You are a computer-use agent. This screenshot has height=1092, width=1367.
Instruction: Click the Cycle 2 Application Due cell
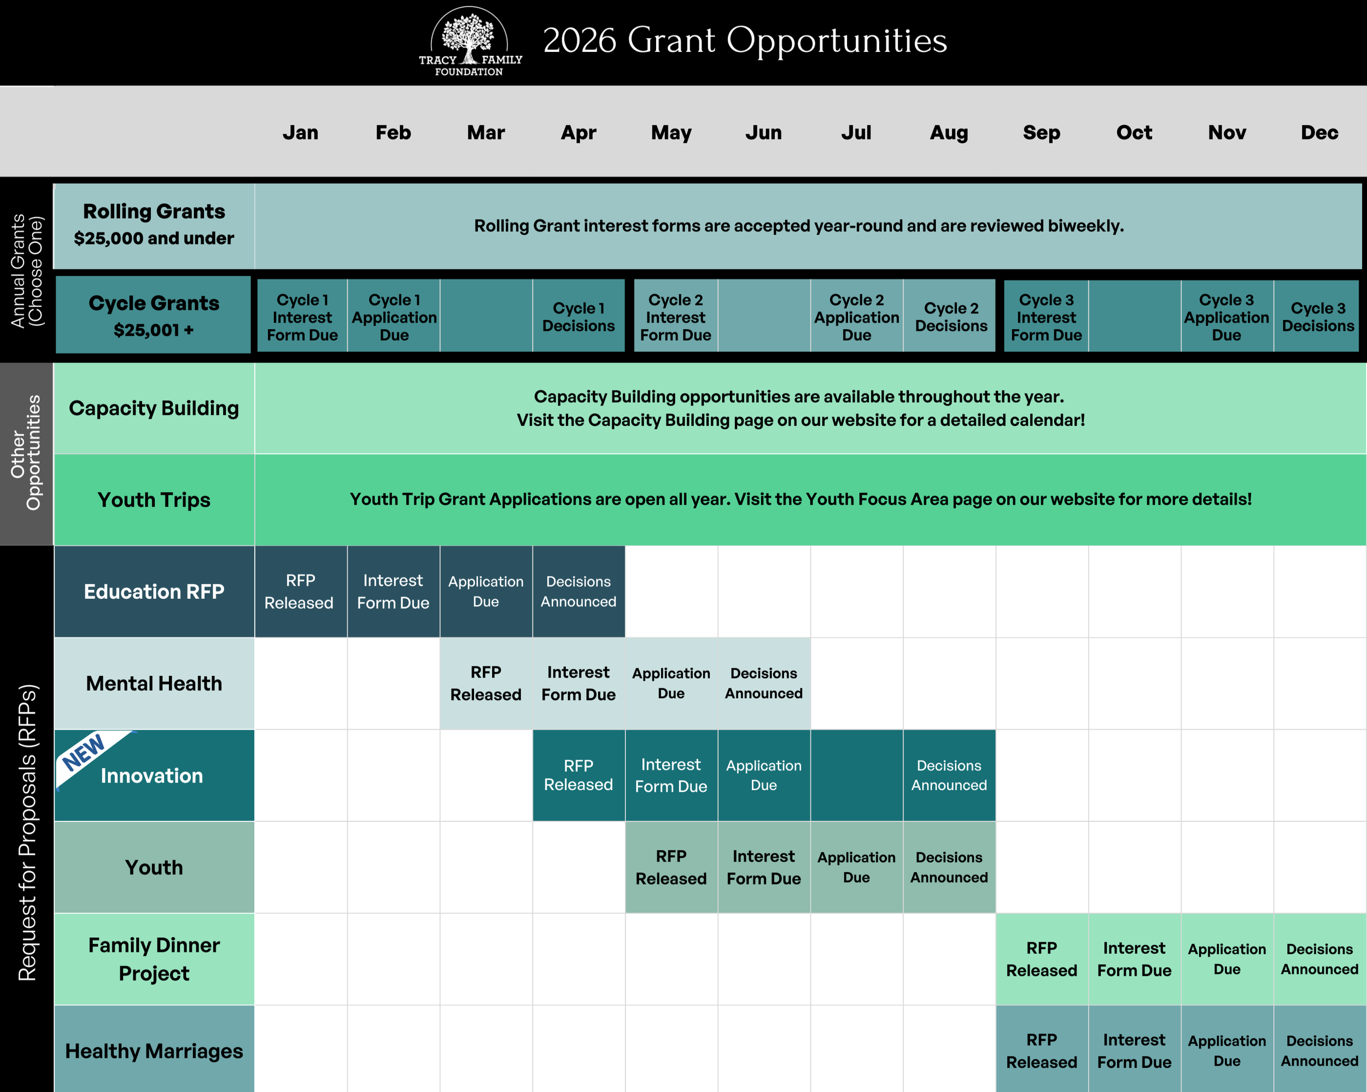point(856,317)
